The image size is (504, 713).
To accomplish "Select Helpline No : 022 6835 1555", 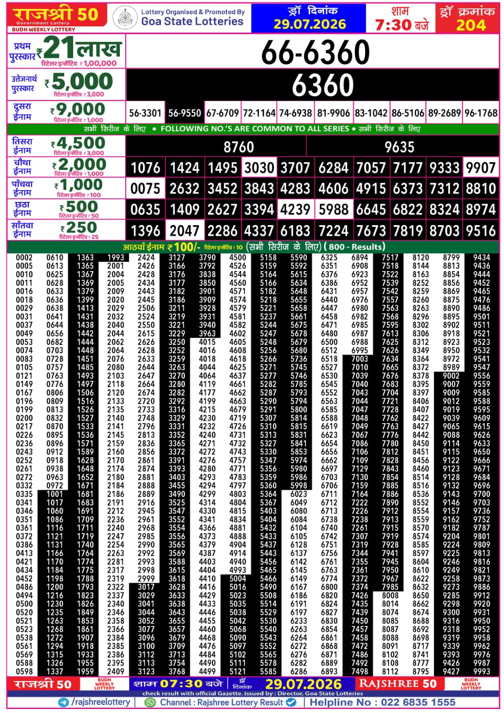I will coord(382,702).
